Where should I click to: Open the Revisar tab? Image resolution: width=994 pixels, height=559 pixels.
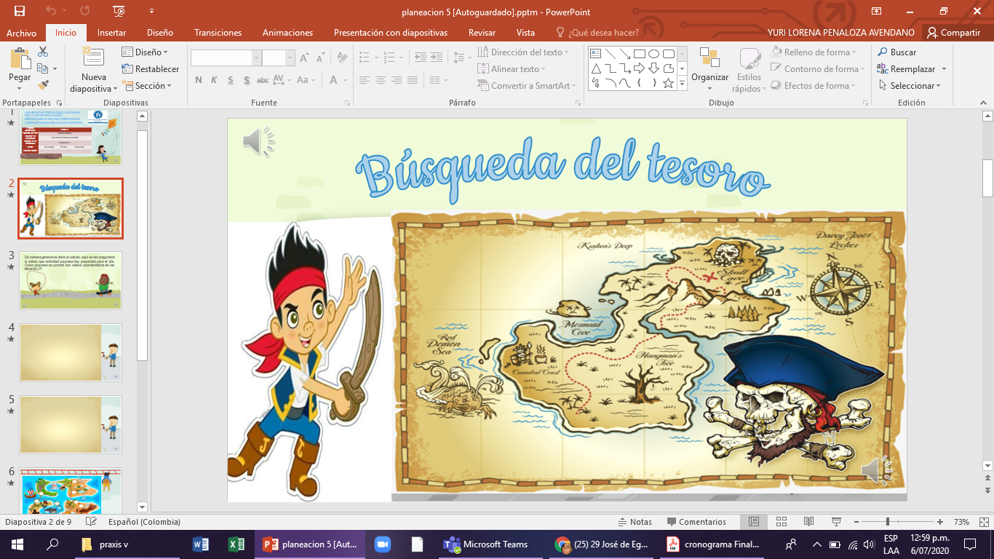click(x=482, y=33)
